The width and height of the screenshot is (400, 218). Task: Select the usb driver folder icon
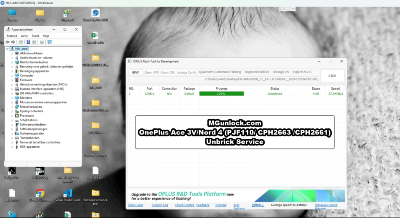click(x=95, y=128)
